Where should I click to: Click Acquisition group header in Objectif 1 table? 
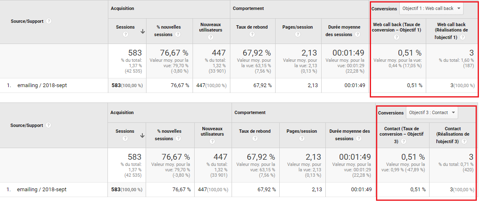(x=122, y=9)
